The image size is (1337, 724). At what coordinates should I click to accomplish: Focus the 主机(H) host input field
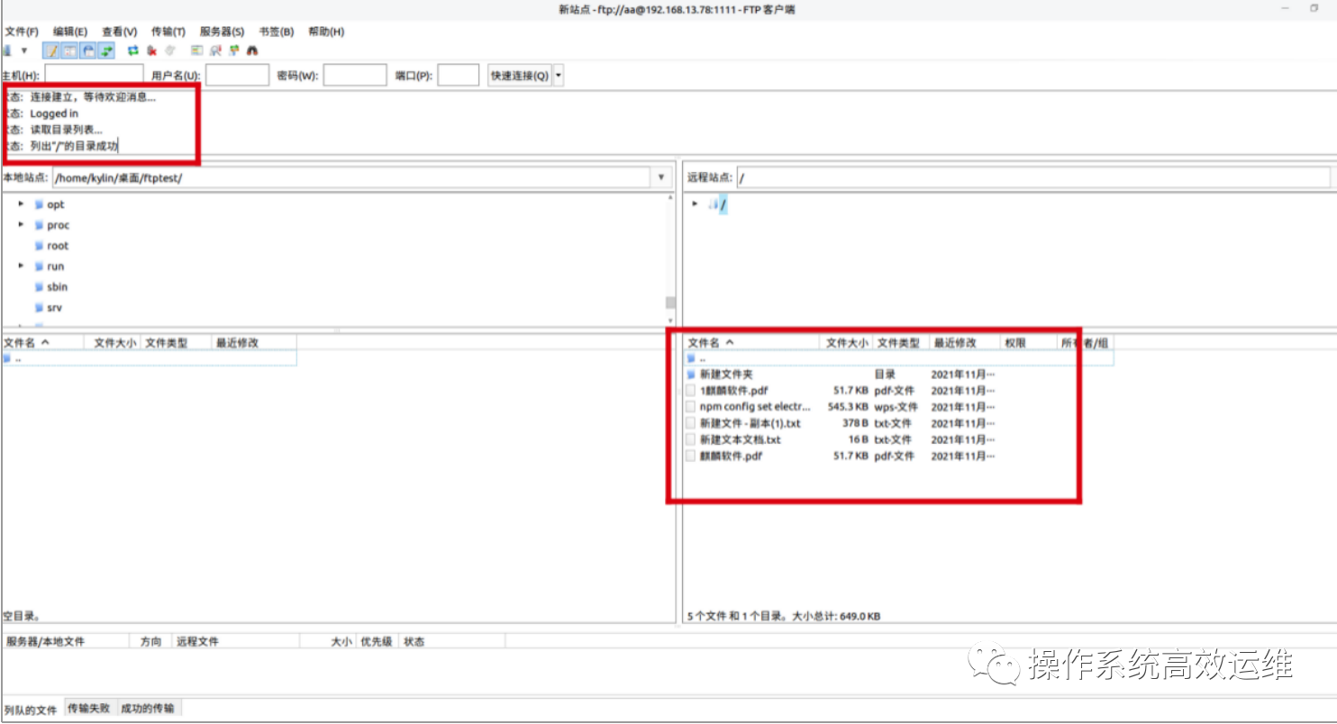pos(95,76)
